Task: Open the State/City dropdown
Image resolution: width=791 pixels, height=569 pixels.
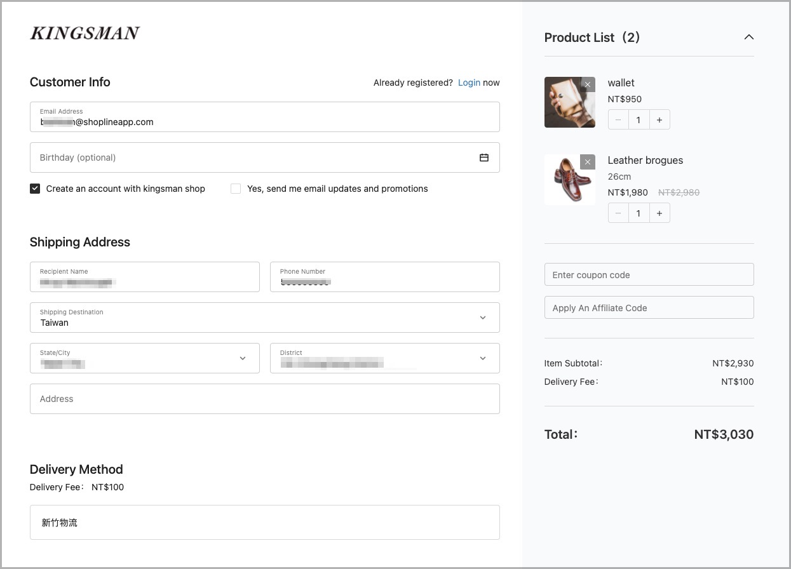Action: (x=145, y=358)
